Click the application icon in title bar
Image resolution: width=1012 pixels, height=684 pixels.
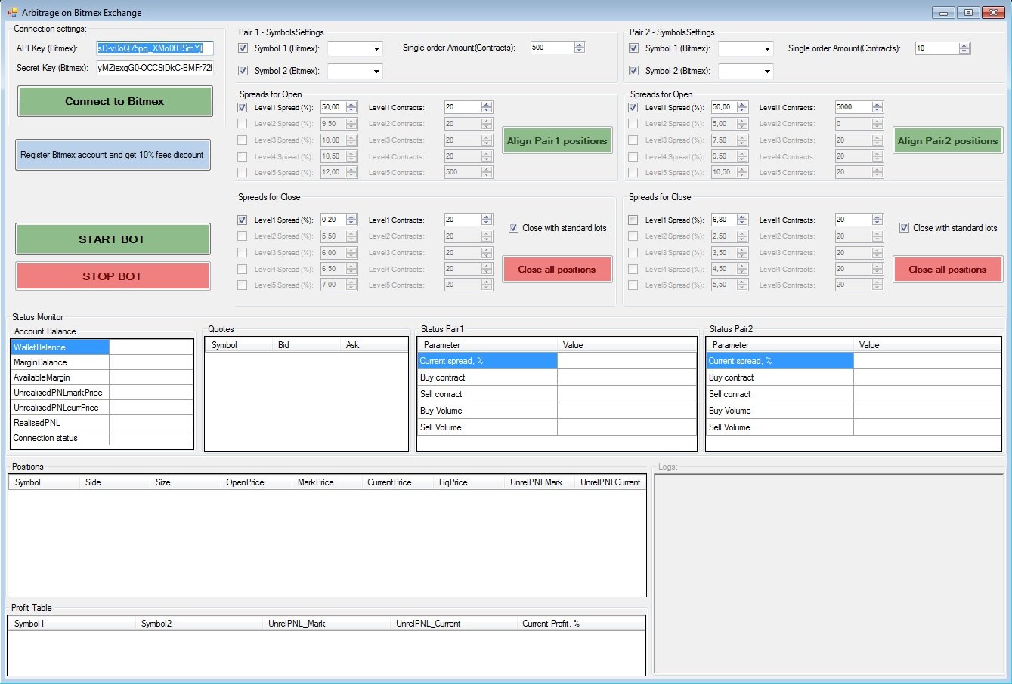pyautogui.click(x=11, y=12)
